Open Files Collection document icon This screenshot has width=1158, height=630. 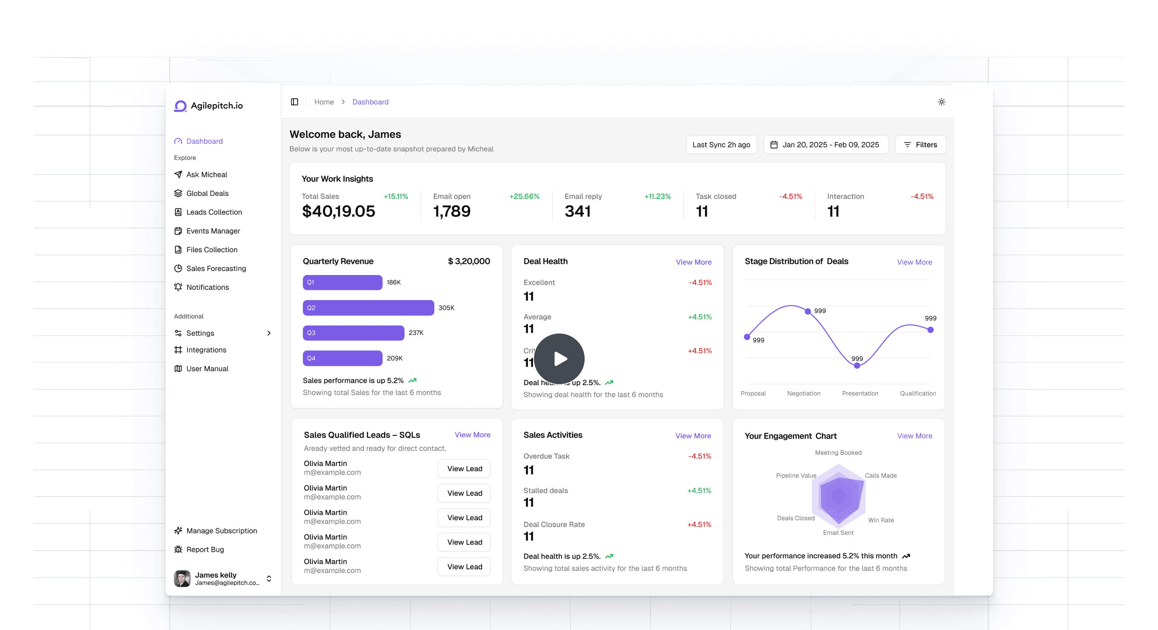tap(178, 250)
